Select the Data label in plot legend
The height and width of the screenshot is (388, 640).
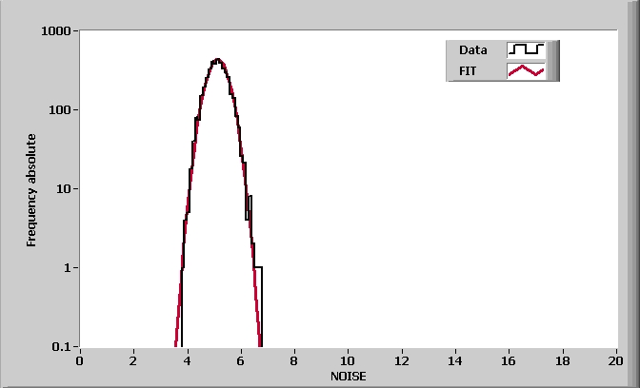(x=472, y=49)
